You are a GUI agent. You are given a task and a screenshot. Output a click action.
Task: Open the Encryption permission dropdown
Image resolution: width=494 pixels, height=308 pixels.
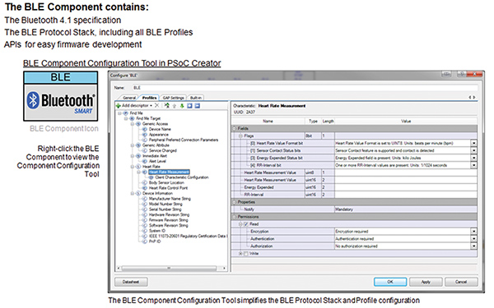coord(473,232)
